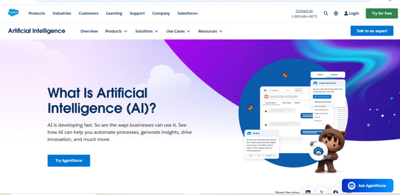
Task: Click the Agentforce robot icon in chat button
Action: coord(352,186)
